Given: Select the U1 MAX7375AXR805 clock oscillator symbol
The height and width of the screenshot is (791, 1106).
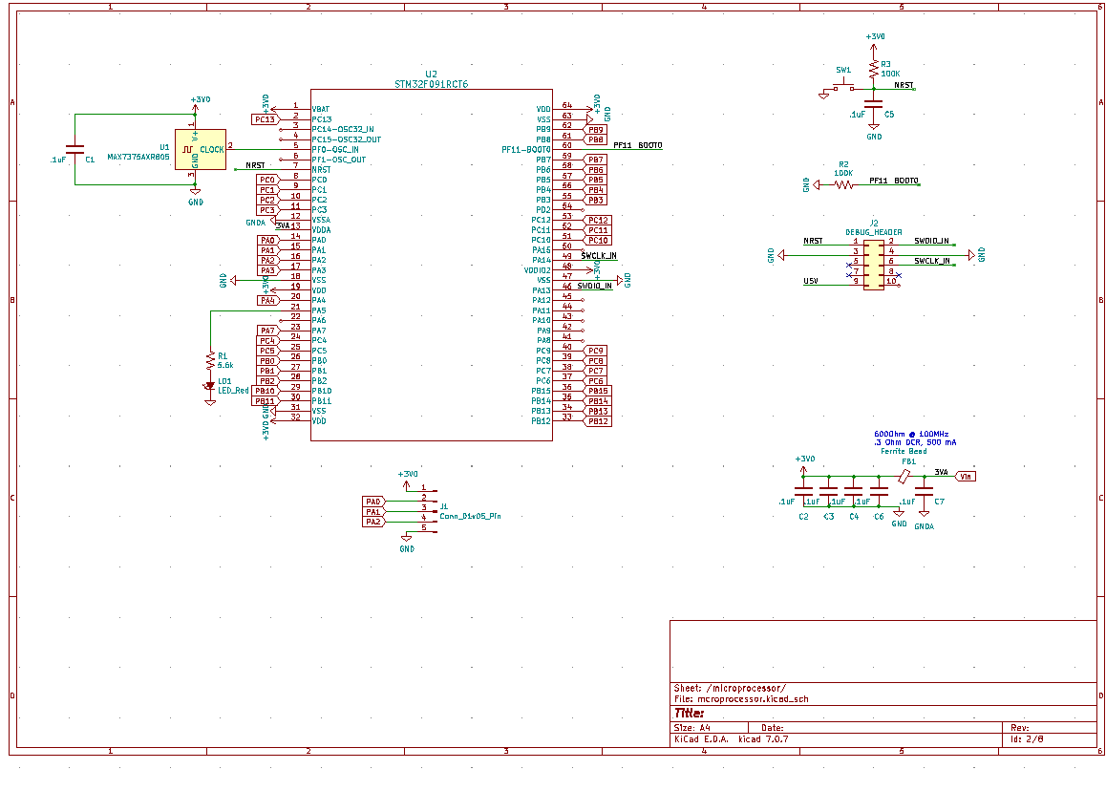Looking at the screenshot, I should [x=201, y=149].
